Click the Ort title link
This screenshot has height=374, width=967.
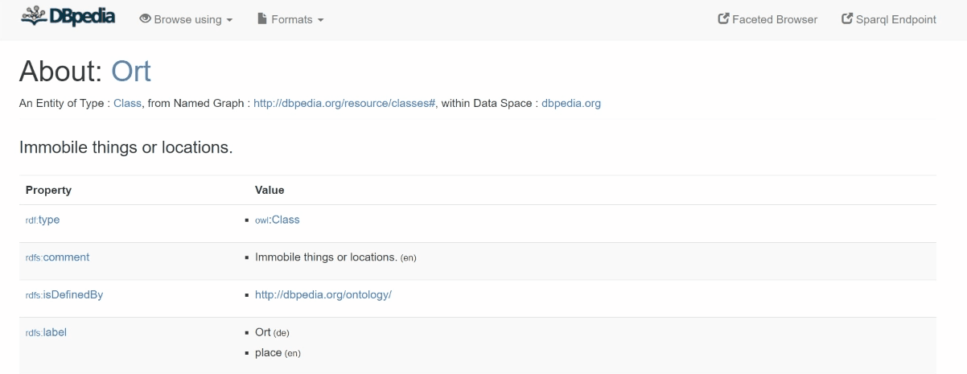(131, 71)
